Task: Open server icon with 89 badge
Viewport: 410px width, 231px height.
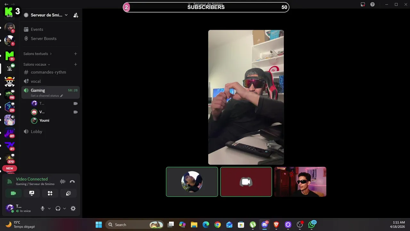Action: point(10,133)
